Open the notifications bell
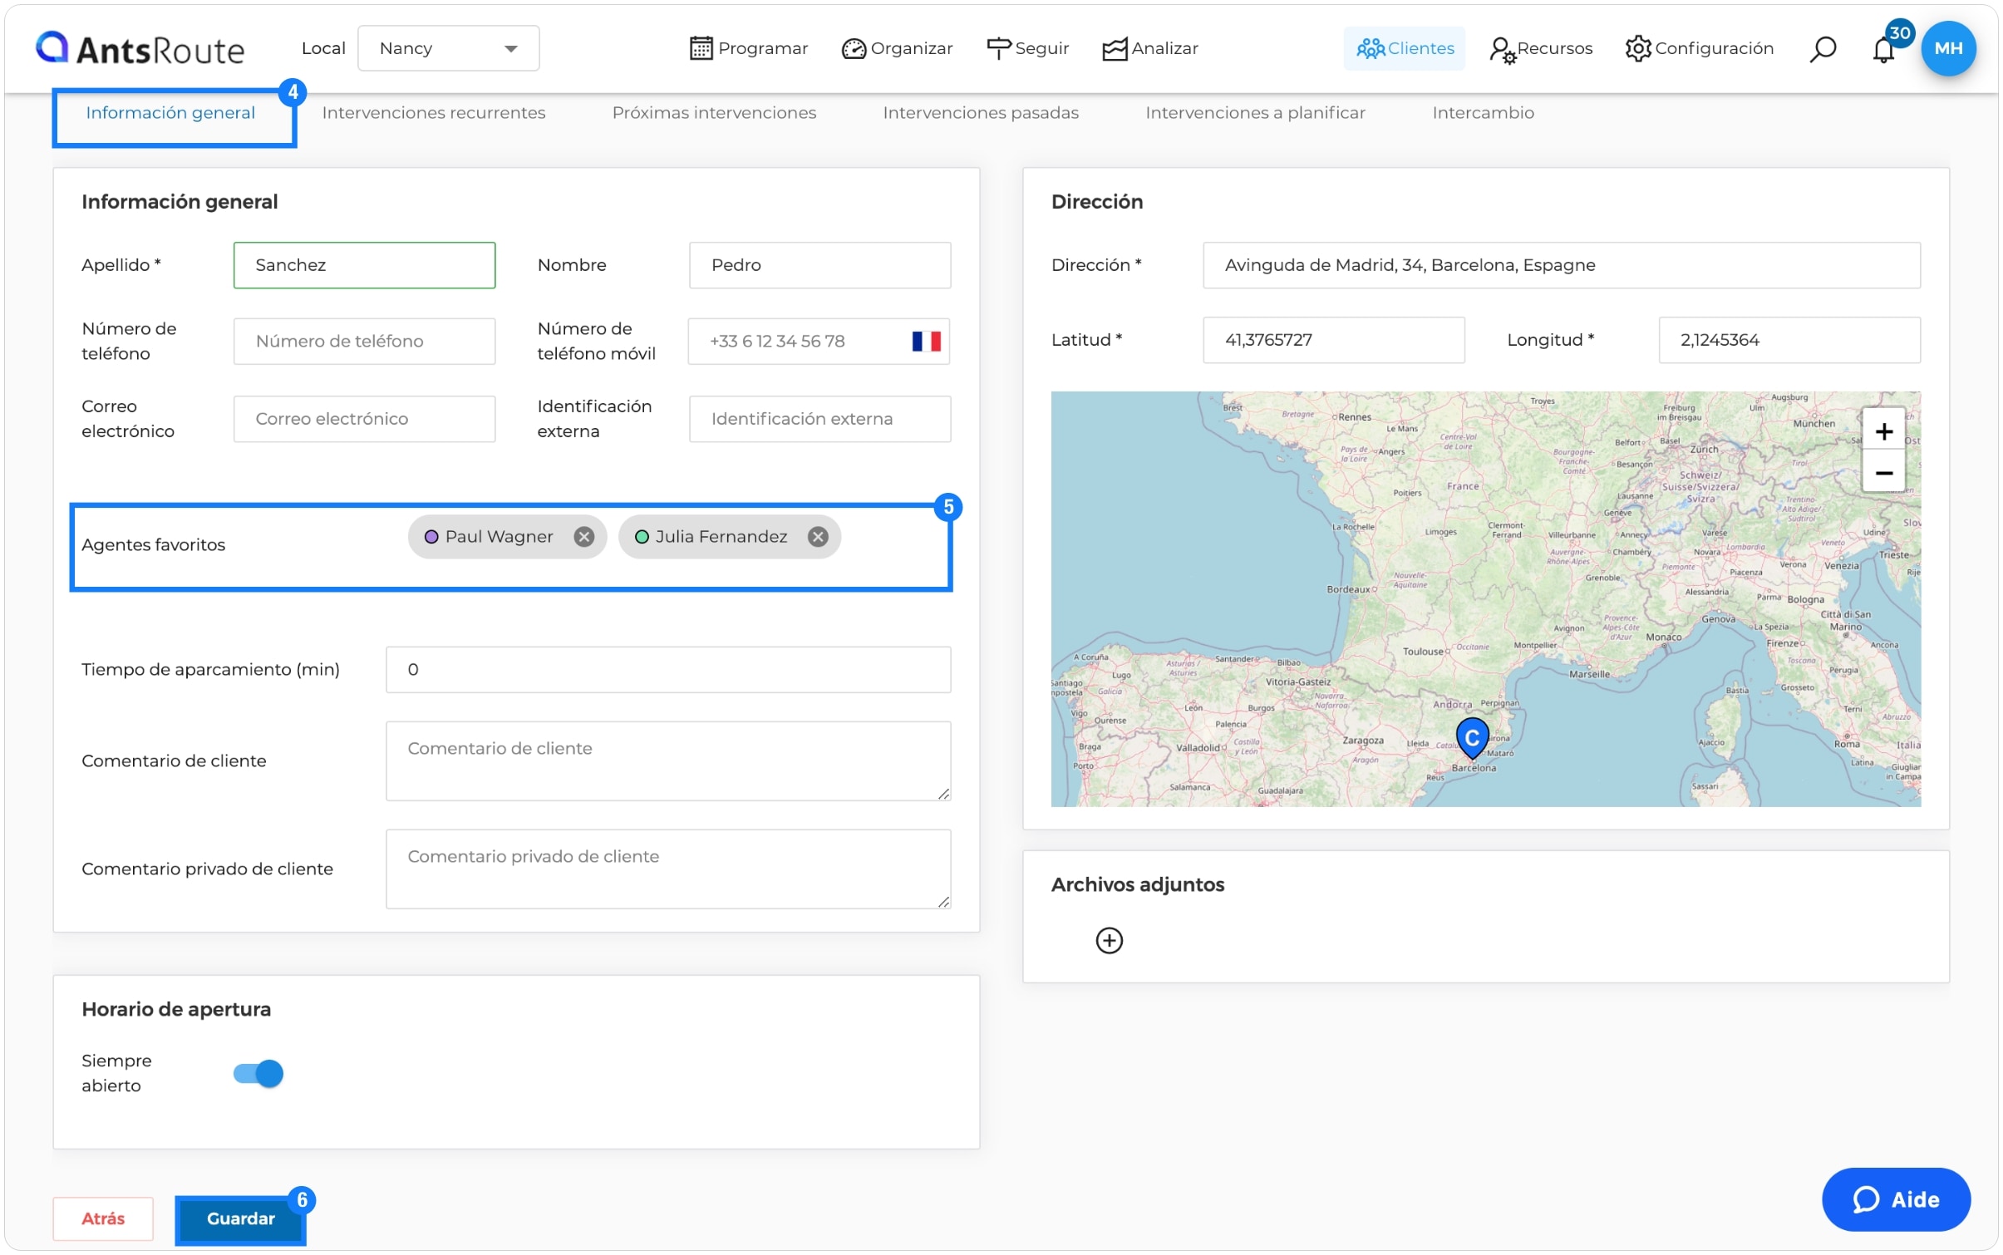 pos(1883,50)
